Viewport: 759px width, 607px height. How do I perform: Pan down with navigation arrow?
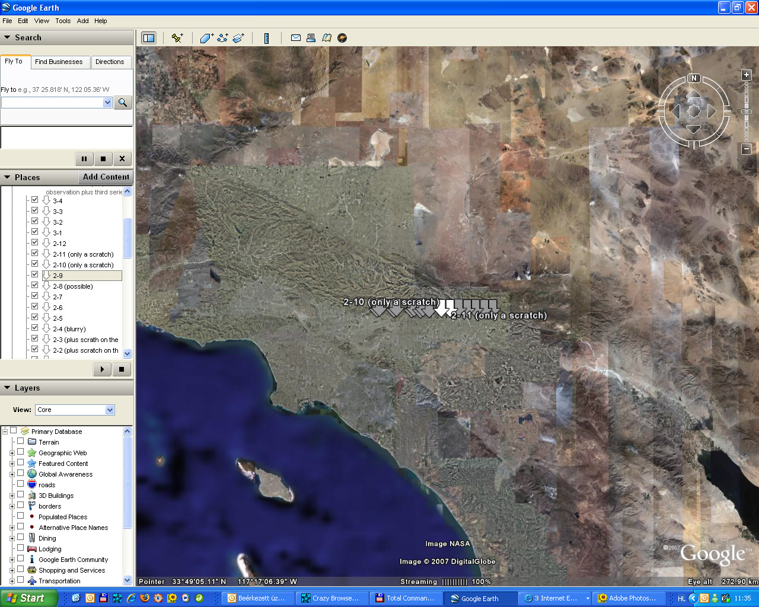click(x=694, y=129)
